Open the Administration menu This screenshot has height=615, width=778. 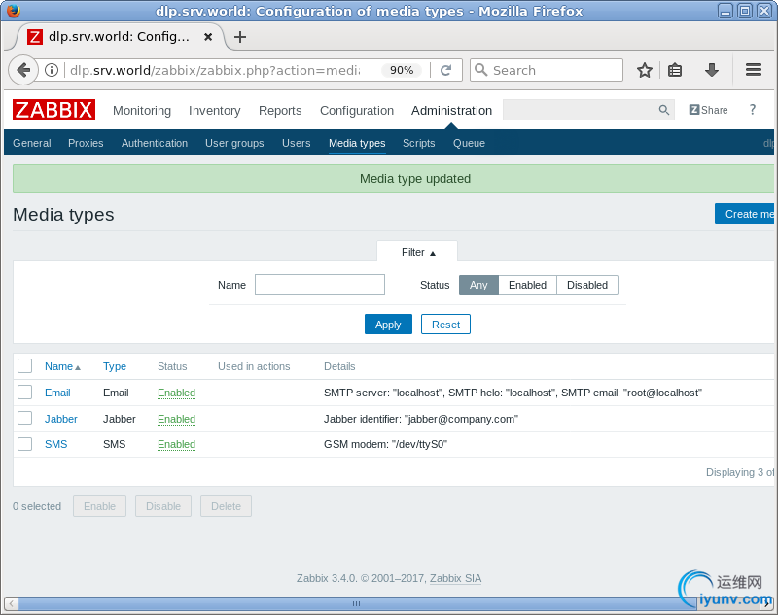point(451,110)
